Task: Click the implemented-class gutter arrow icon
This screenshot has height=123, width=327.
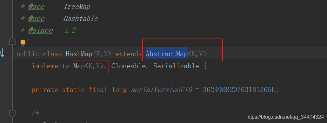Action: click(x=1, y=53)
